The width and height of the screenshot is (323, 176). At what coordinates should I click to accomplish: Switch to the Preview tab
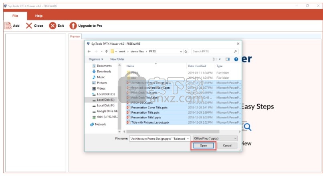[x=75, y=36]
